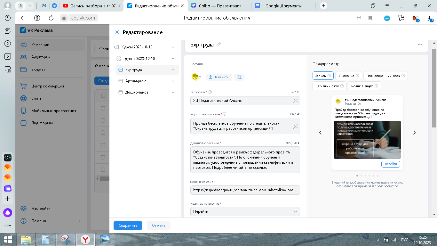The image size is (437, 246).
Task: Open the tab group counter dropdown
Action: (x=30, y=6)
